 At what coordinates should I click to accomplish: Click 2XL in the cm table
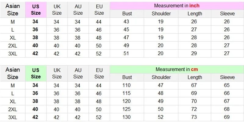pos(13,109)
